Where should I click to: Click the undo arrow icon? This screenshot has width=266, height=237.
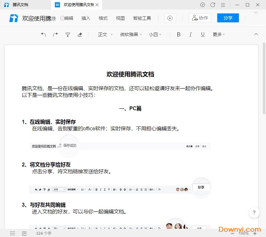43,34
